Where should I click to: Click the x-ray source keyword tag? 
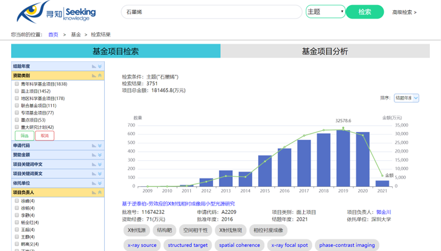[x=142, y=245]
